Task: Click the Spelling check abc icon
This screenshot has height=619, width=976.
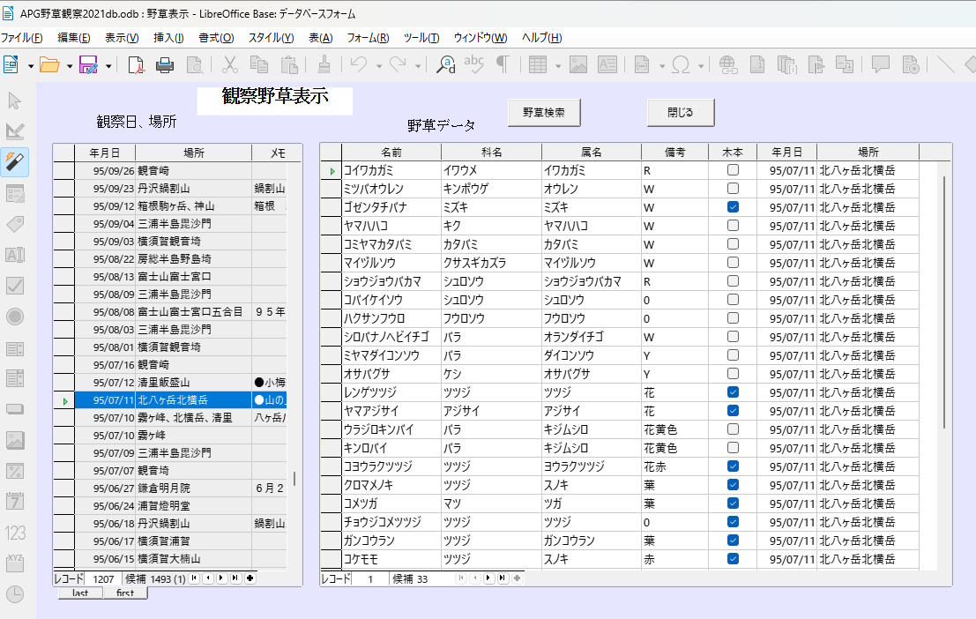Action: tap(473, 64)
